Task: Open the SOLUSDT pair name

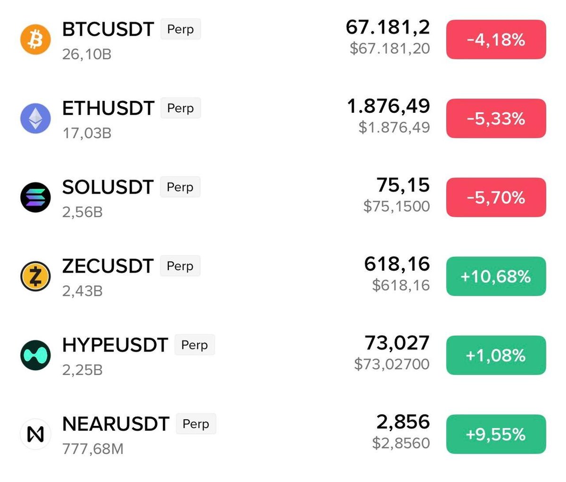Action: pyautogui.click(x=108, y=187)
